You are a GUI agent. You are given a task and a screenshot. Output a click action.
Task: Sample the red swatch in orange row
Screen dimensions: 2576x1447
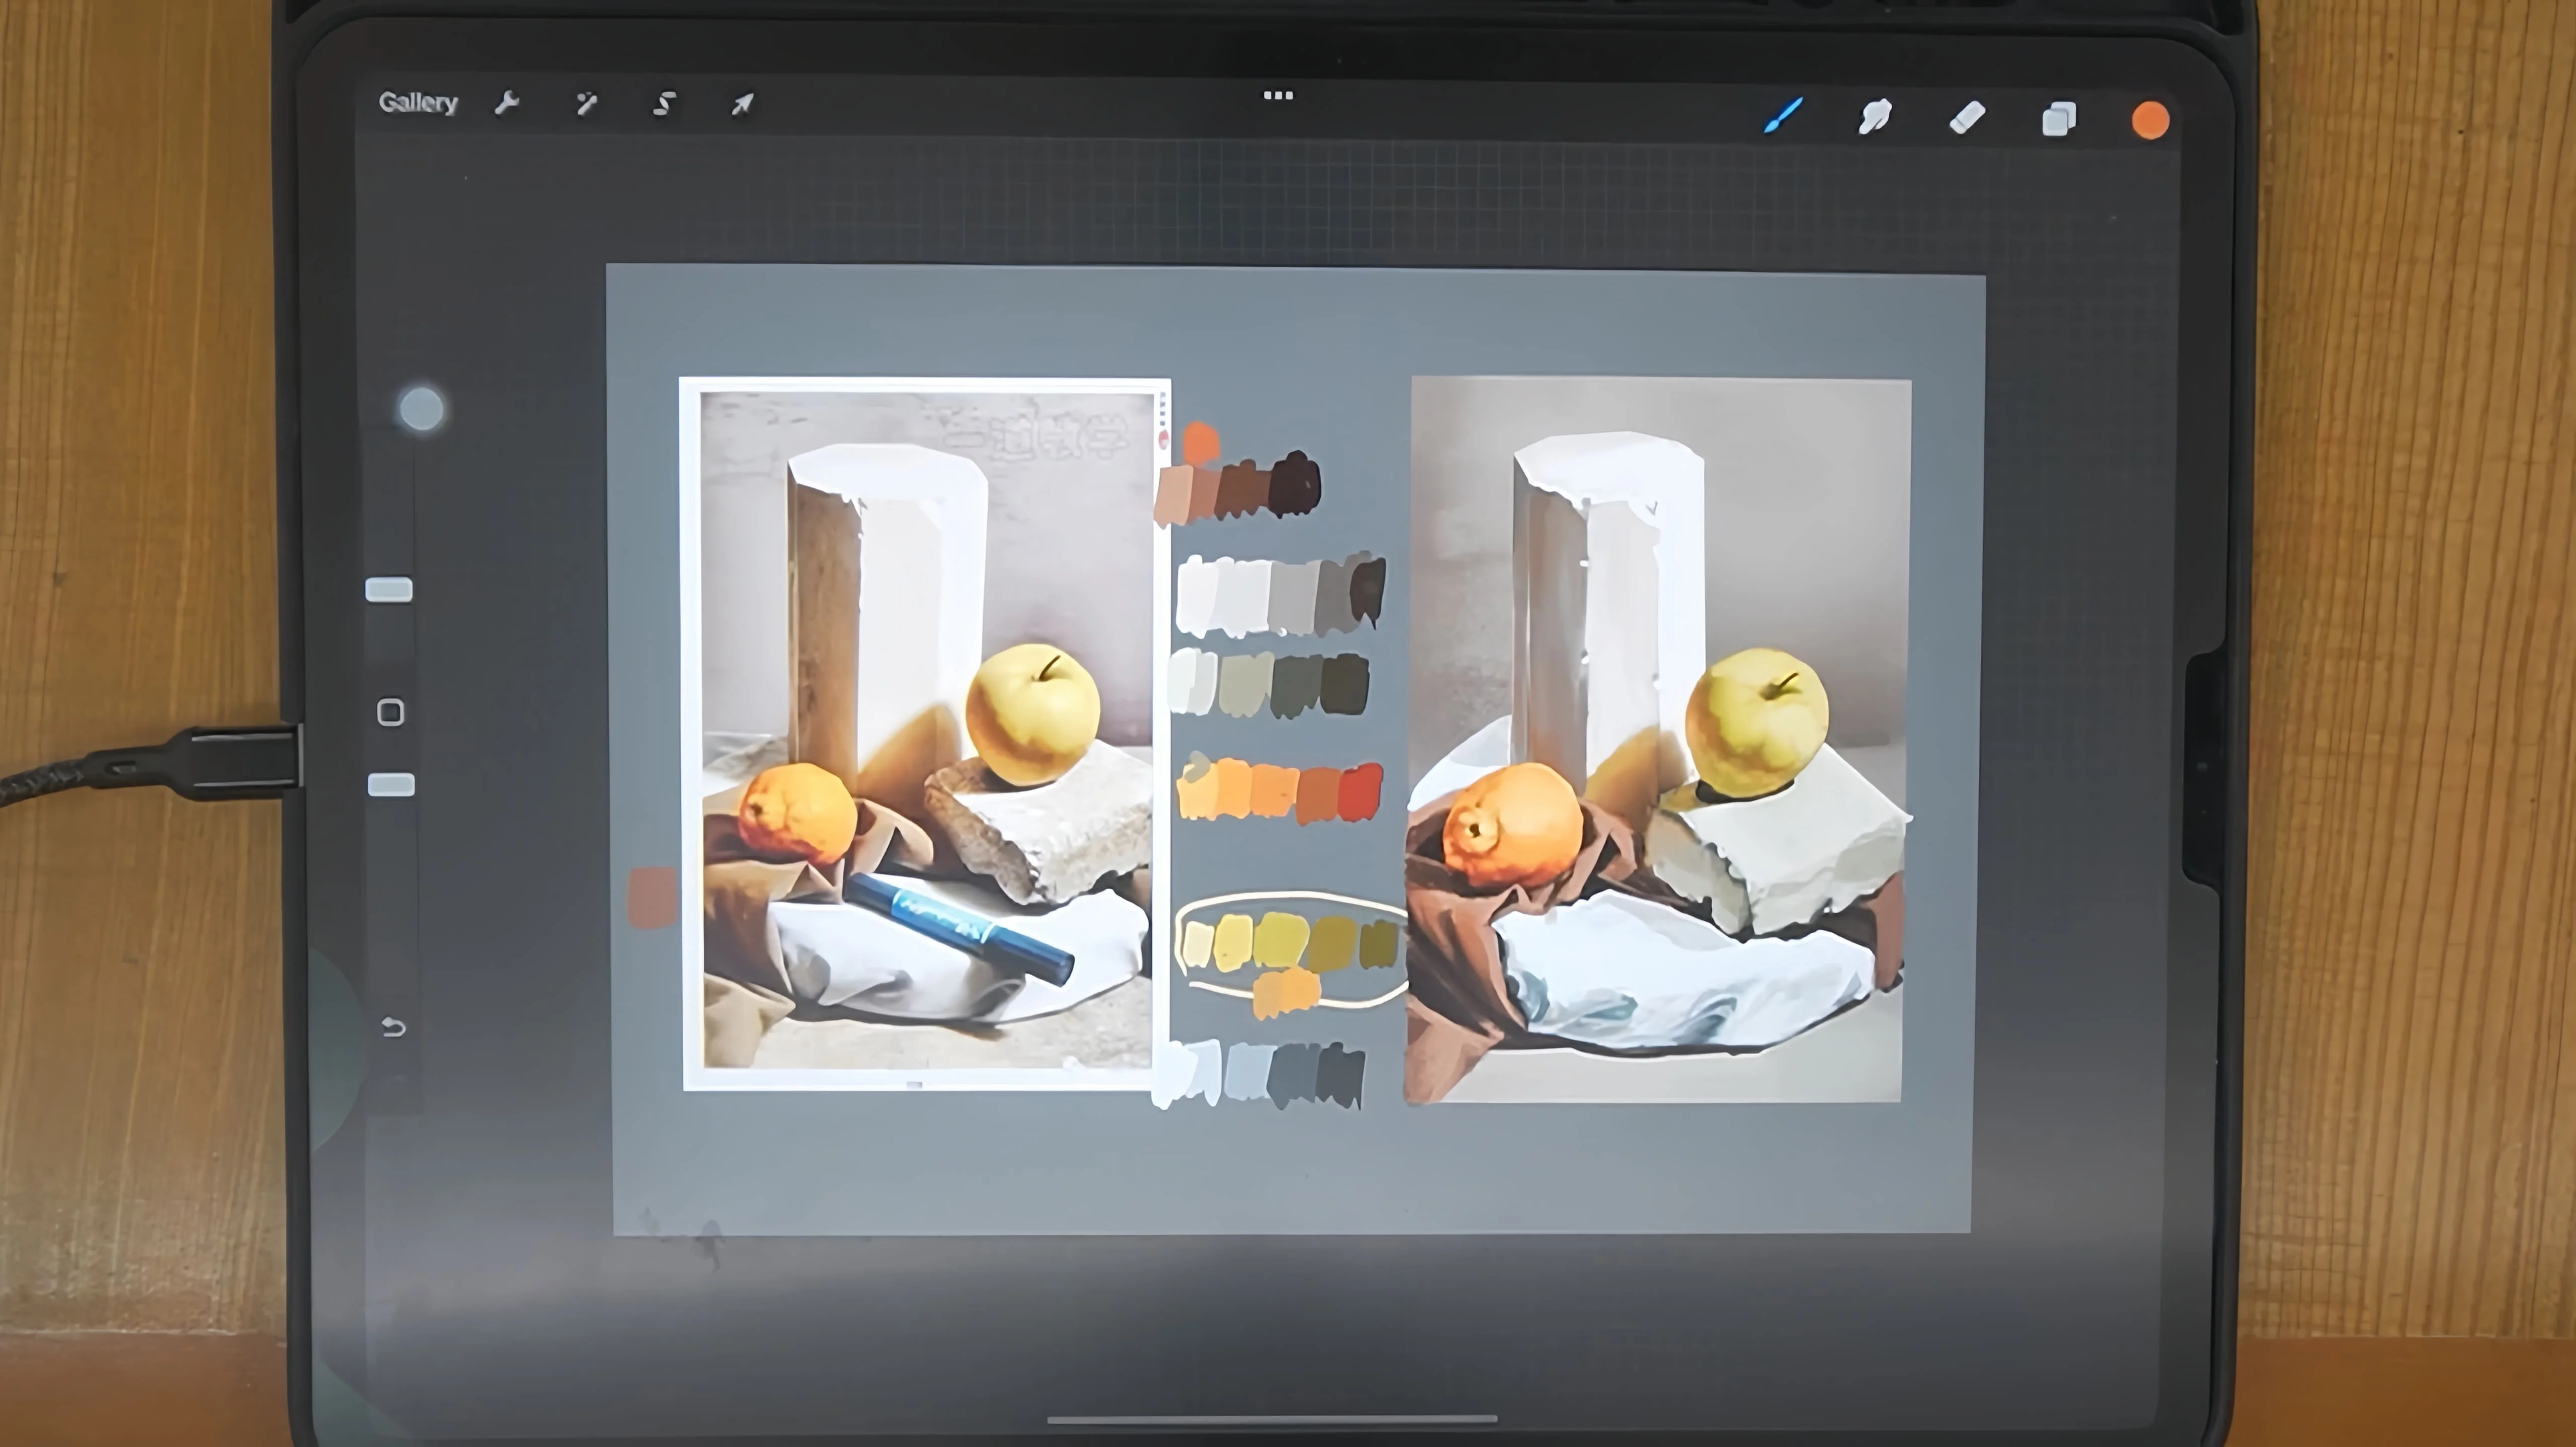1360,792
